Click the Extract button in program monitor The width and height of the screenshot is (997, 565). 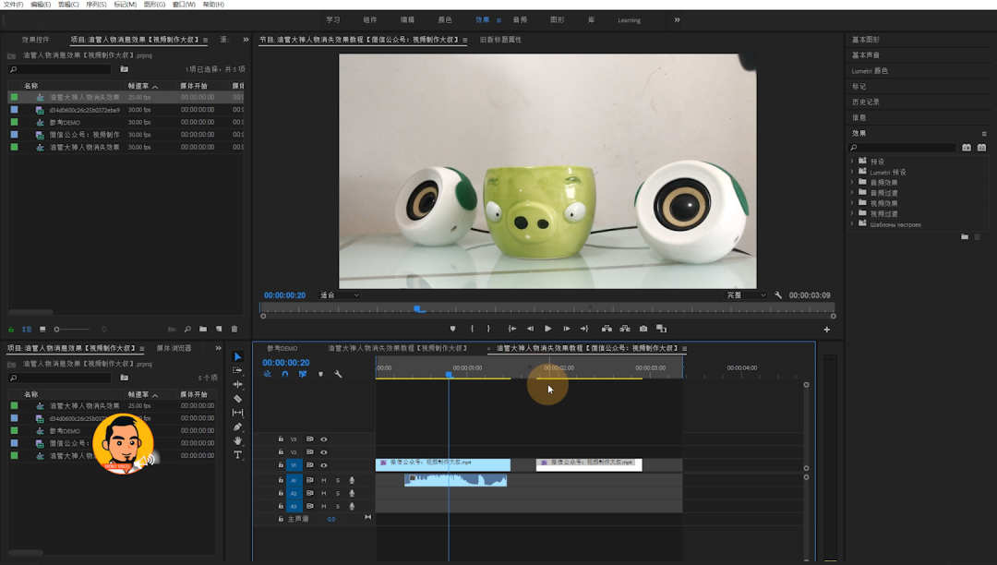coord(625,329)
